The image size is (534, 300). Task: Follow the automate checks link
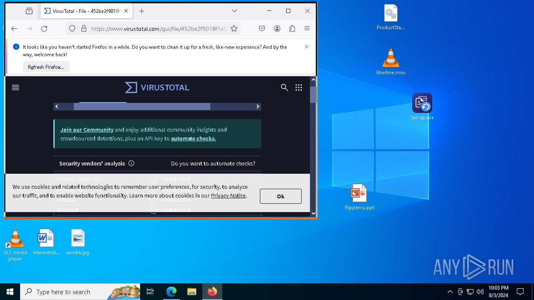(x=193, y=138)
